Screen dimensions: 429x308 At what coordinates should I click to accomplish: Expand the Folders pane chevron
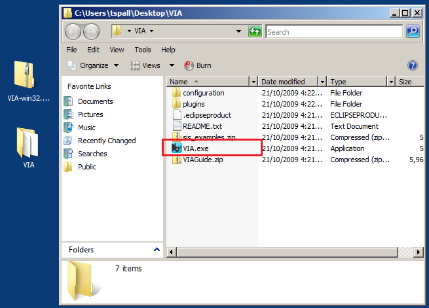click(157, 249)
